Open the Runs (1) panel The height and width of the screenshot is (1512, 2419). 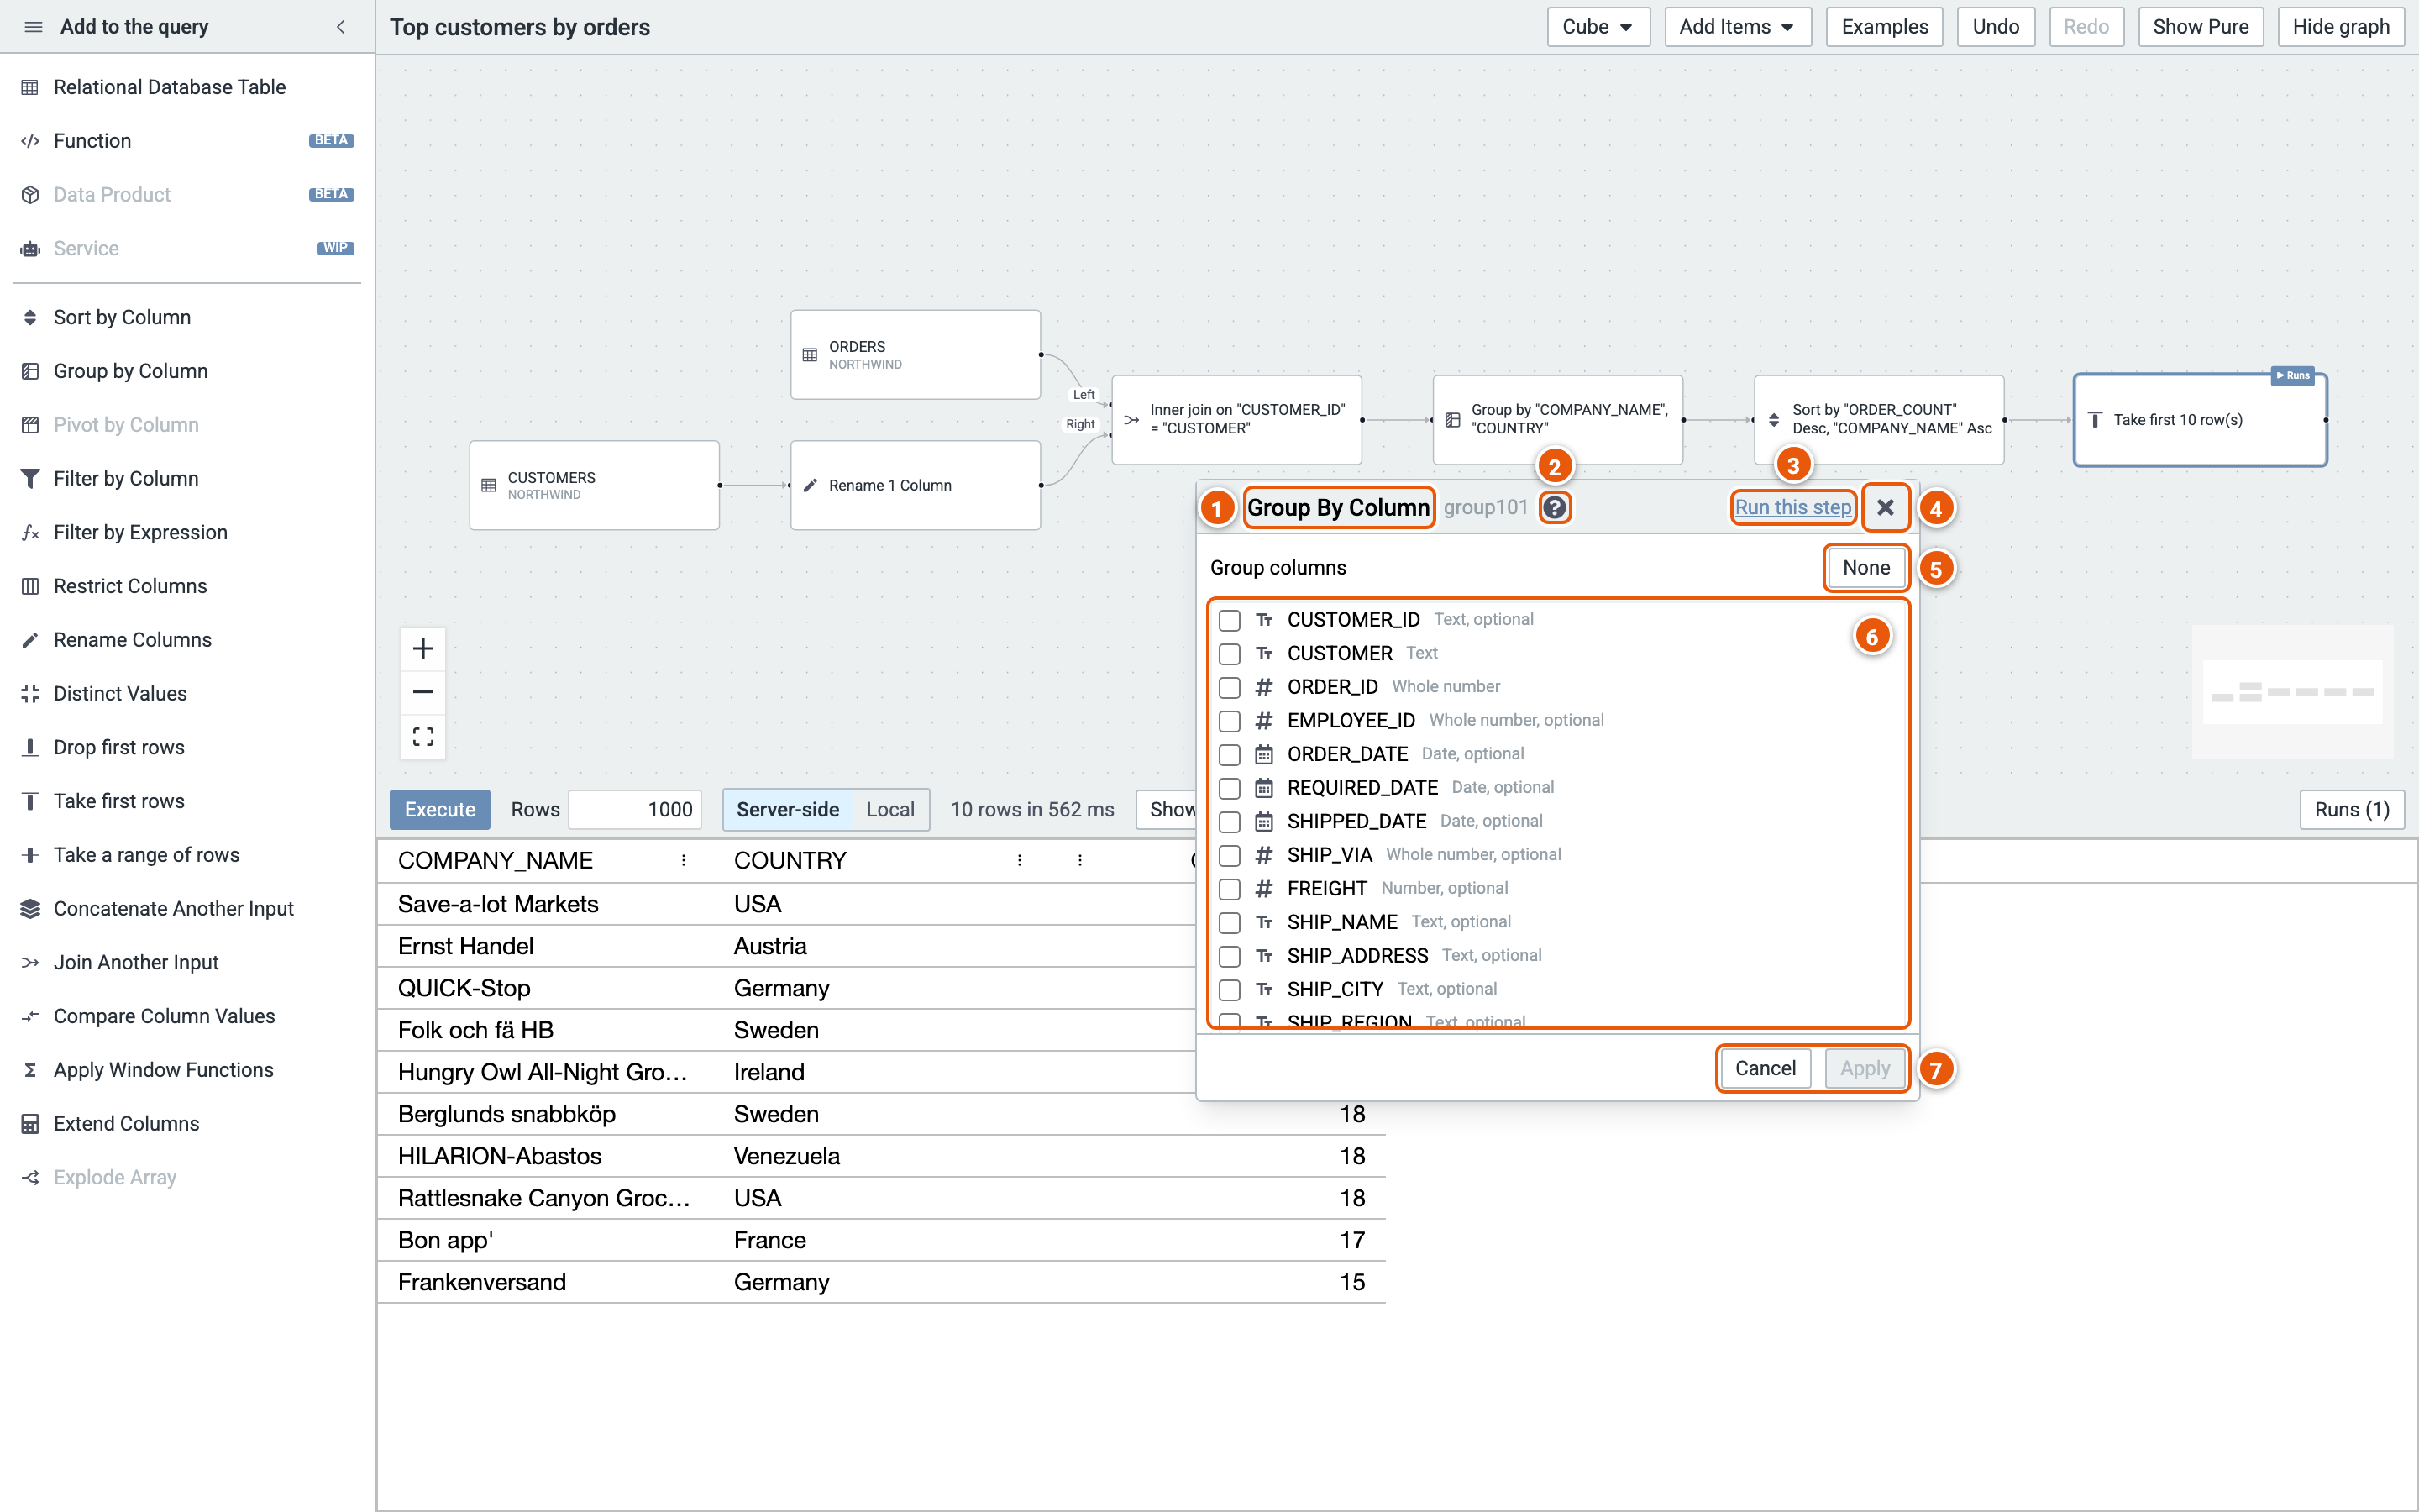pos(2351,809)
